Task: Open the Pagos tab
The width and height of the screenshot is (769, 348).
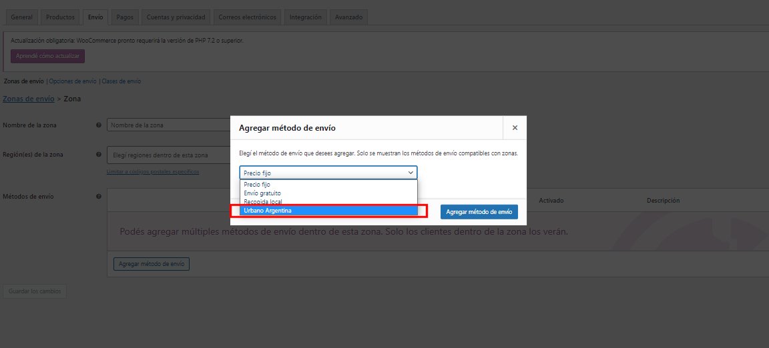Action: [x=125, y=17]
